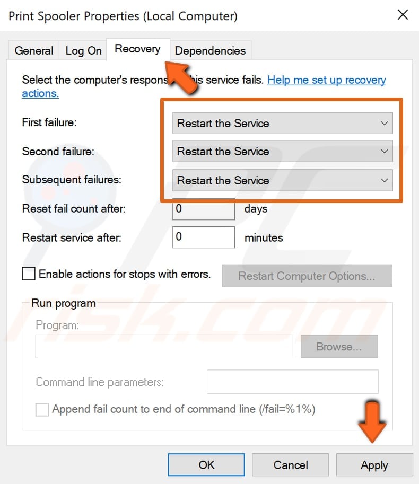Click the Reset fail count after field
Viewport: 419px width, 484px height.
click(203, 209)
